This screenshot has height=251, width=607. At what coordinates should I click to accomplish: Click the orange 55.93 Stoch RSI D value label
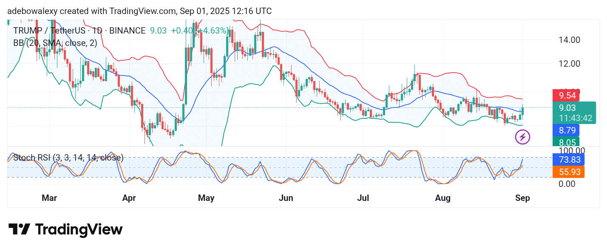pyautogui.click(x=568, y=172)
